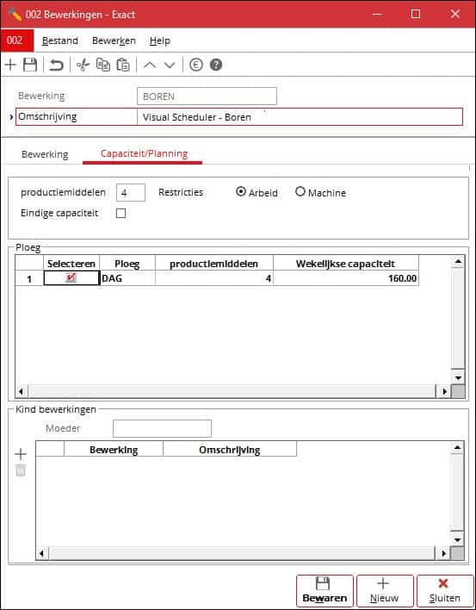476x610 pixels.
Task: Click the Bewaren button
Action: click(325, 591)
